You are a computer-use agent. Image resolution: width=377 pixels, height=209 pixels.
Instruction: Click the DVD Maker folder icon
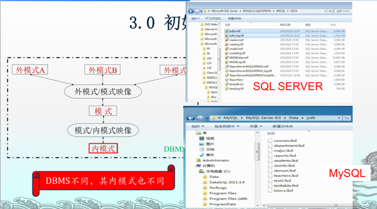click(x=202, y=24)
